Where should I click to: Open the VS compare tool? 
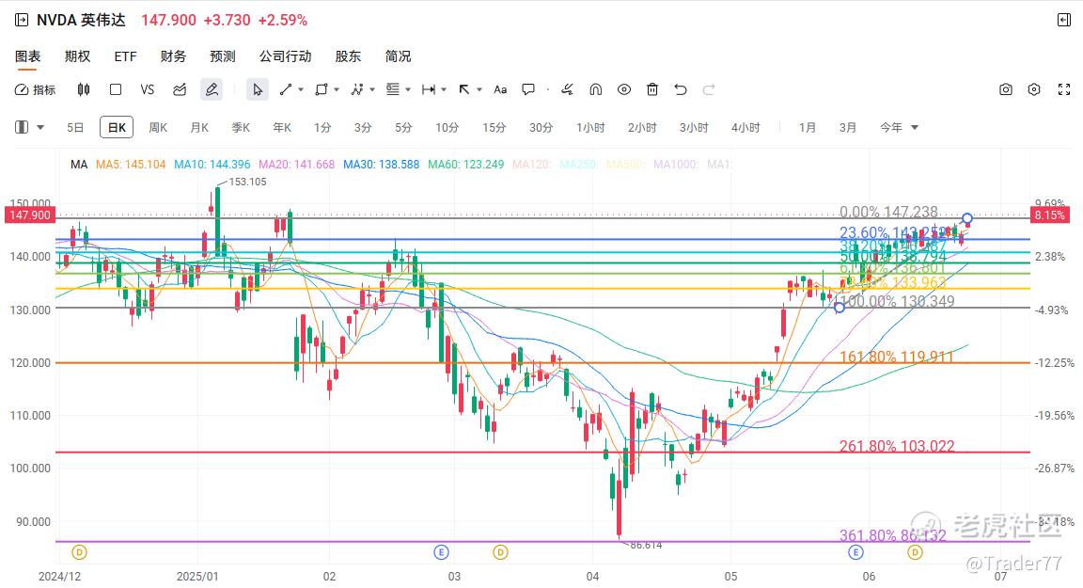coord(147,89)
